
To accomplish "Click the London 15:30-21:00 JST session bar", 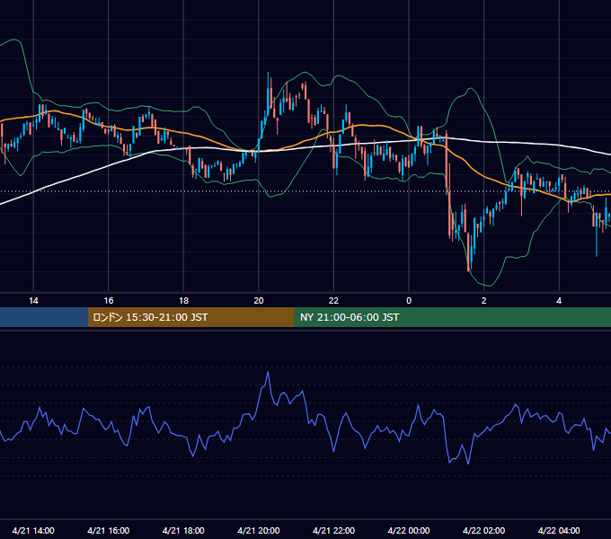I will tap(190, 317).
